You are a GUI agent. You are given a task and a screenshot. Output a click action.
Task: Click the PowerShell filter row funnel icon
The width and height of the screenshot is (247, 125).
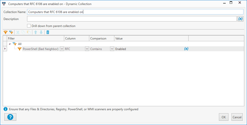point(19,49)
